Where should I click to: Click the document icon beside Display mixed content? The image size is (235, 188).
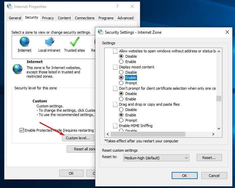[x=115, y=67]
